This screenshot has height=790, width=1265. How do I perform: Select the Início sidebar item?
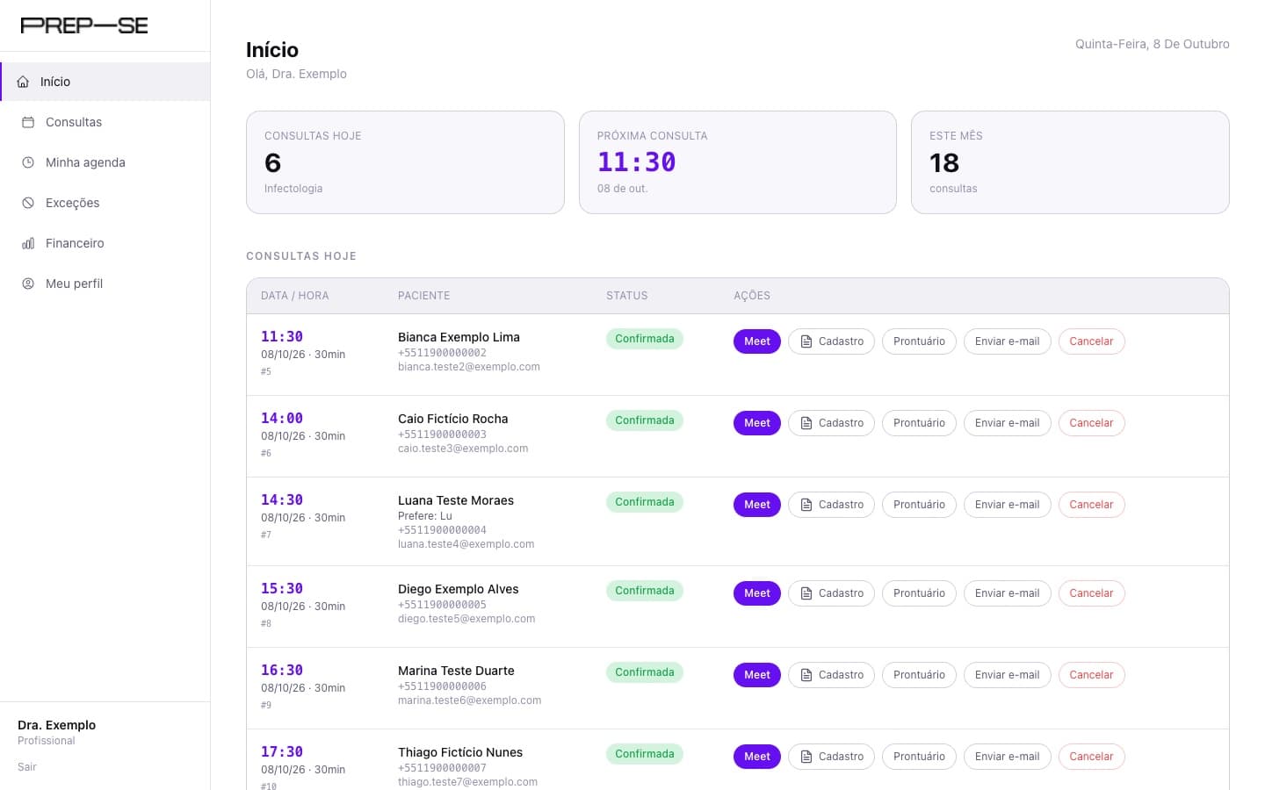[x=105, y=82]
